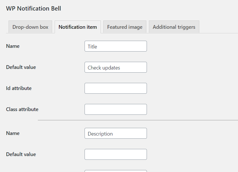Click the empty tab strip after Additional triggers
Screen dimensions: 238x172
click(219, 27)
